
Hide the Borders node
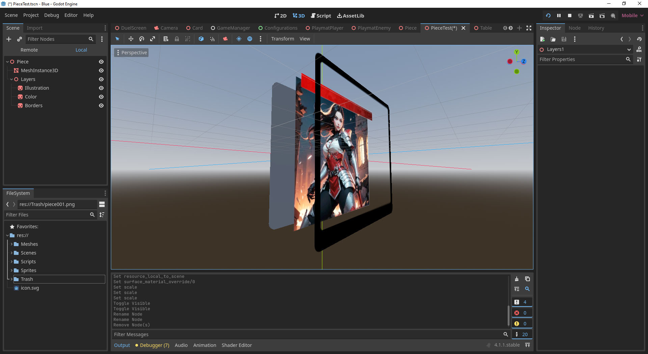pos(101,106)
